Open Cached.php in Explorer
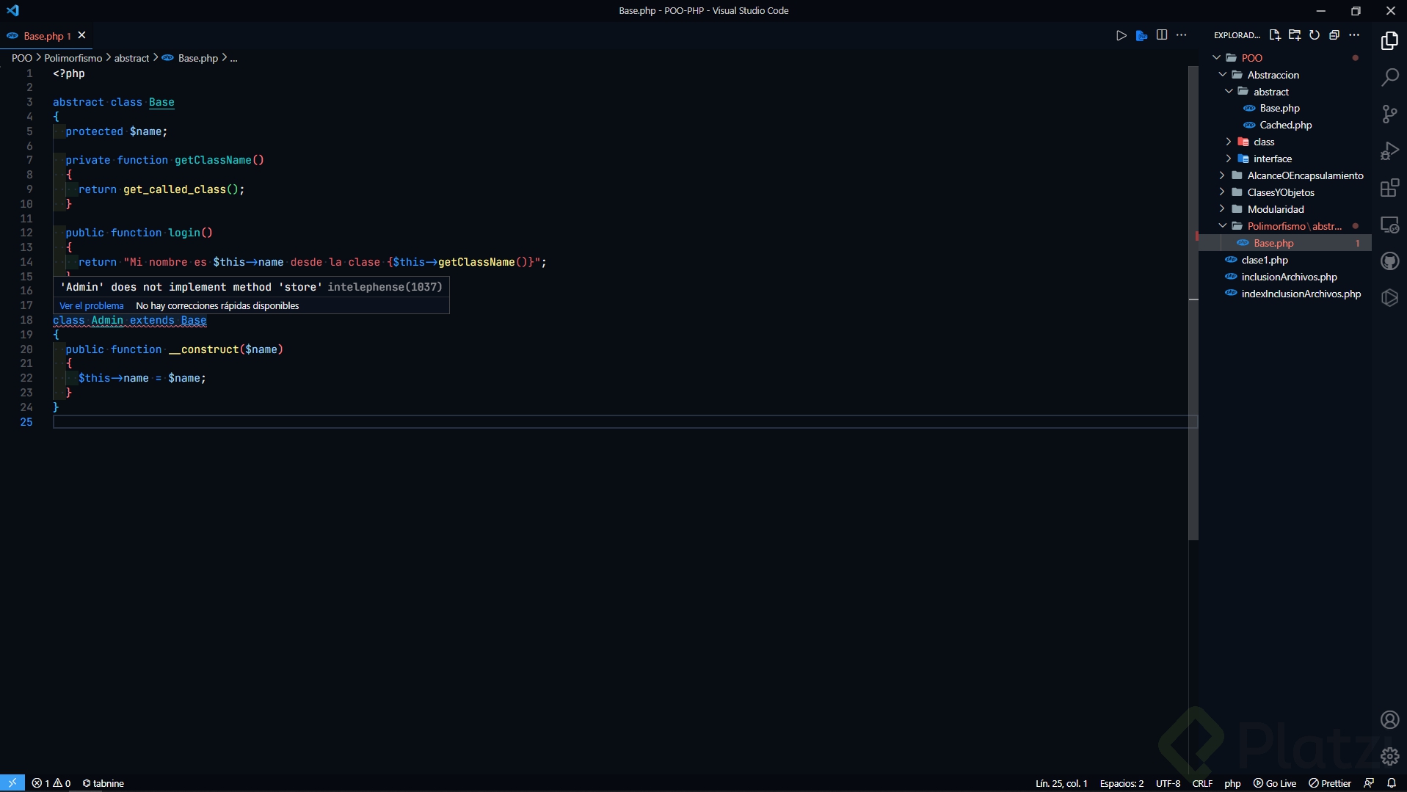1407x792 pixels. pyautogui.click(x=1285, y=125)
